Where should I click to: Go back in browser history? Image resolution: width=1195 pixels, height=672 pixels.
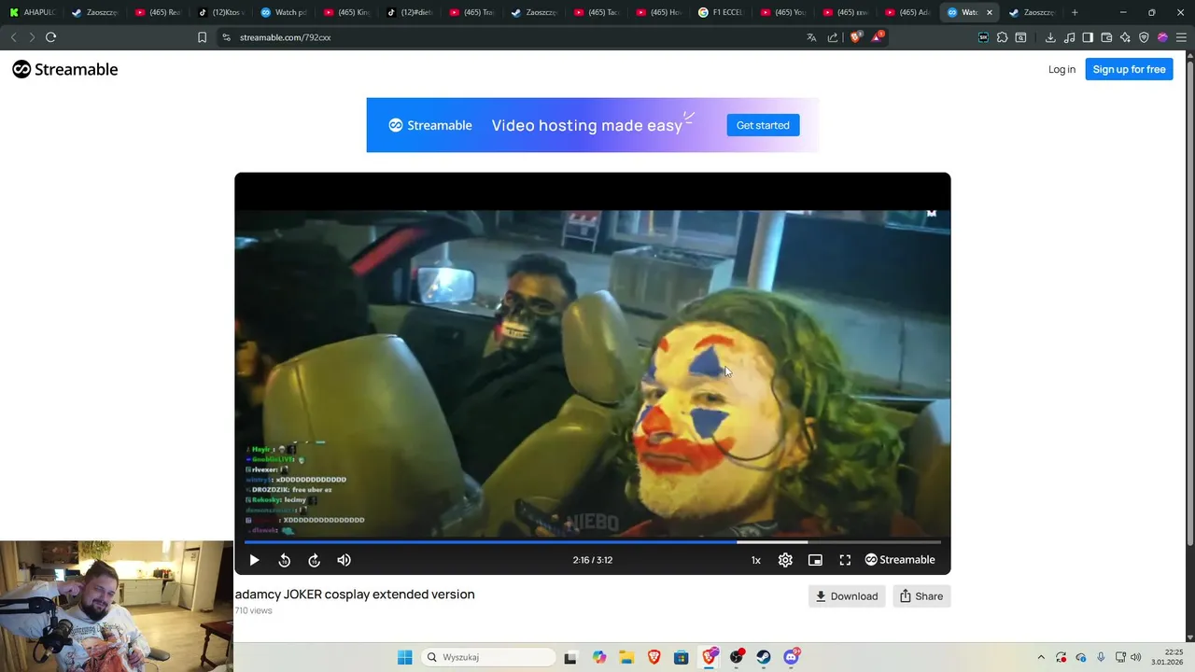(x=13, y=37)
